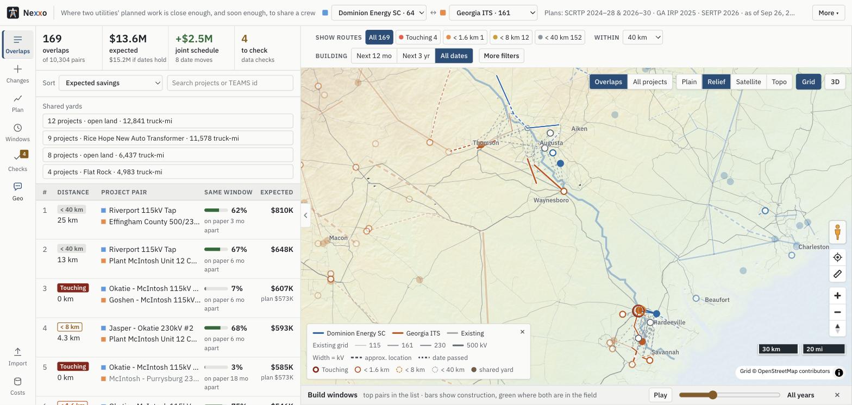Open pair 4 Jasper - Okatie 230kV #2 row
Screen dimensions: 852x405
[x=168, y=338]
